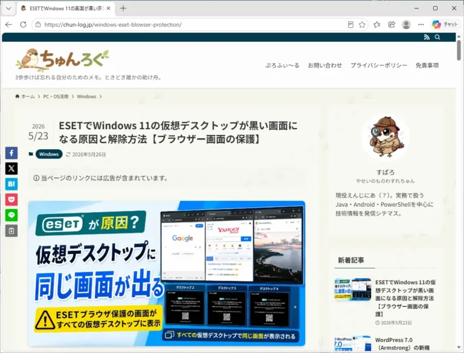Open the browser profile avatar
Viewport: 464px width, 353px height.
click(x=406, y=25)
